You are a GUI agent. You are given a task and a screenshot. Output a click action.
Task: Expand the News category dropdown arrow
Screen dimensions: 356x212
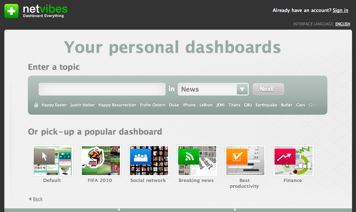coord(242,89)
